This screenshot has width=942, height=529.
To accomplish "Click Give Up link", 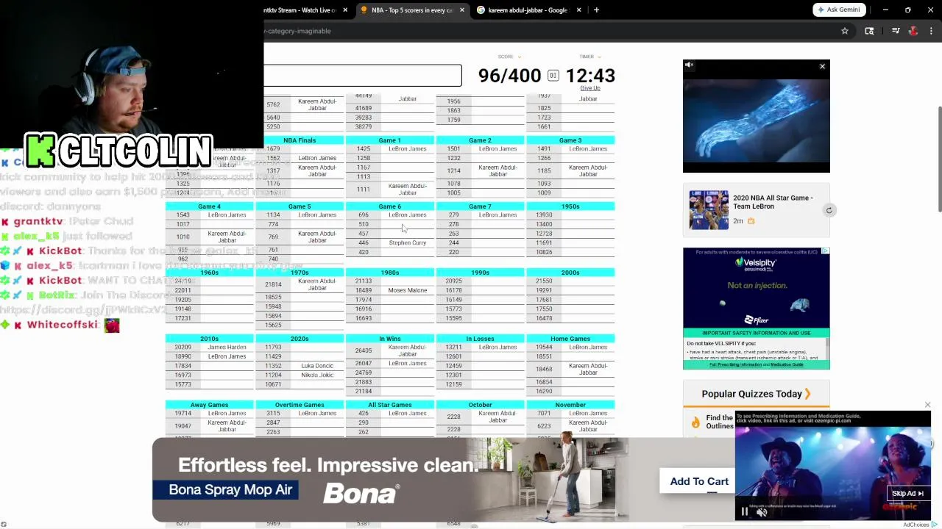I will pos(590,88).
